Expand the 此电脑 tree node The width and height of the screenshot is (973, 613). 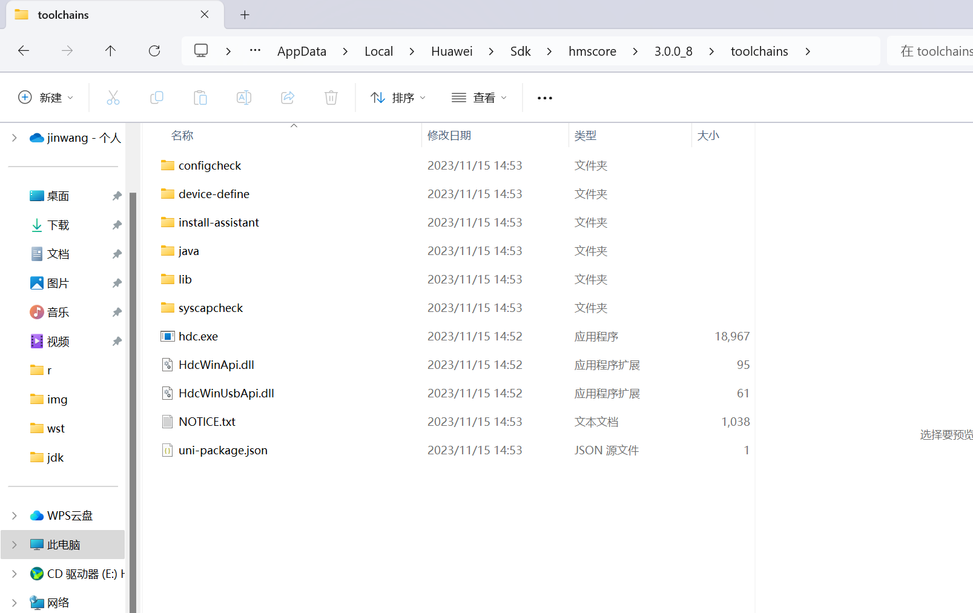pyautogui.click(x=15, y=545)
